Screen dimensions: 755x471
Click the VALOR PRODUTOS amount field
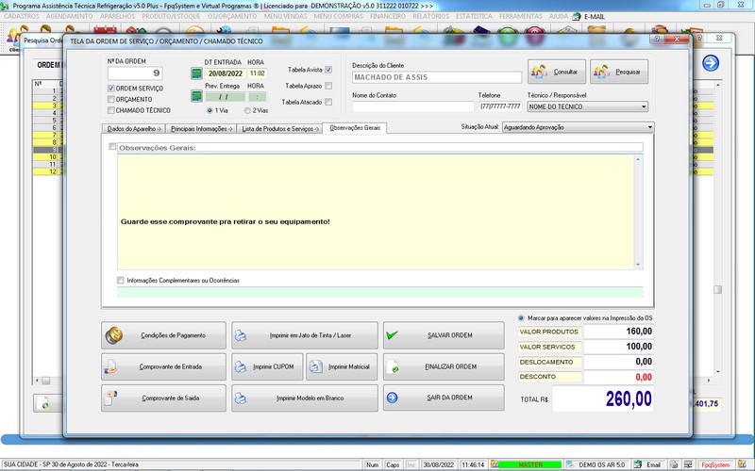(x=619, y=332)
